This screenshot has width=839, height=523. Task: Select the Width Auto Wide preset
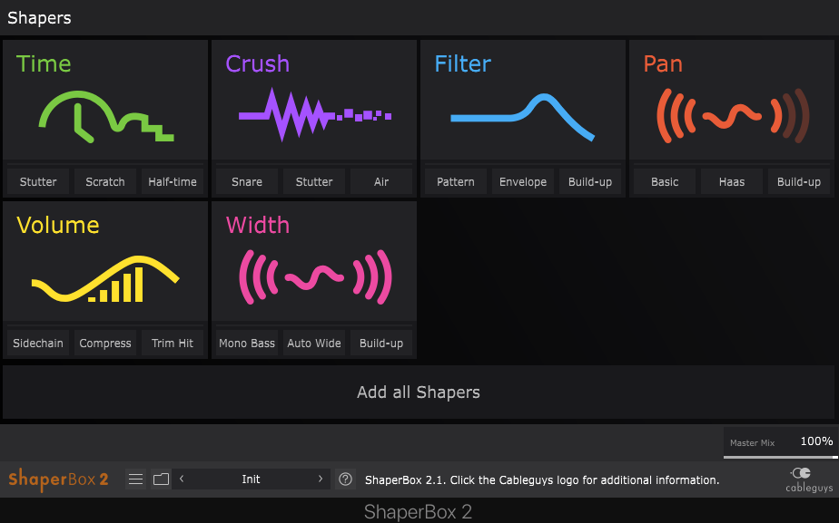click(x=314, y=343)
